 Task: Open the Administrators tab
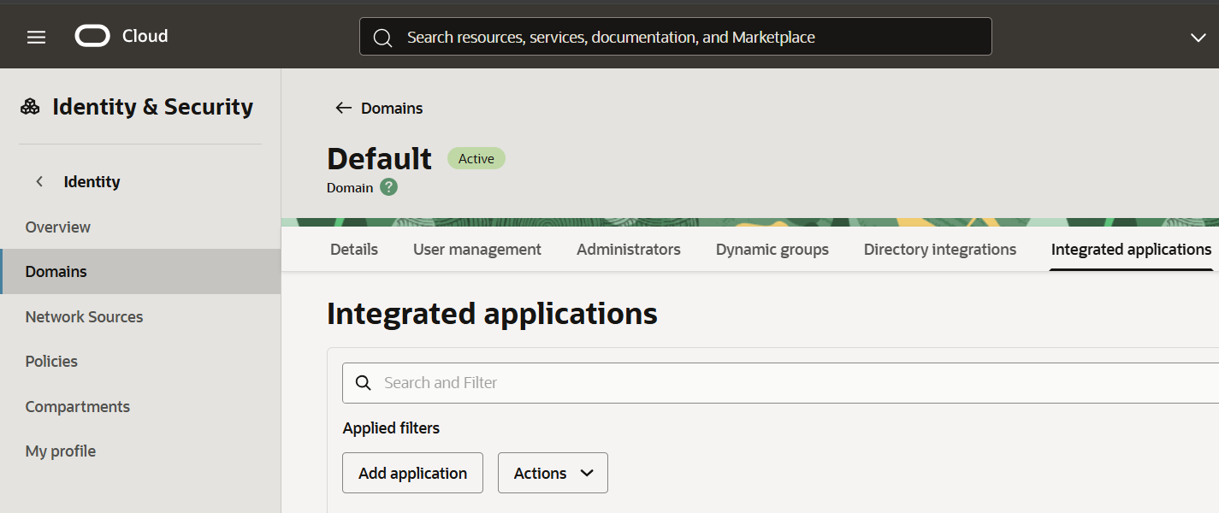click(629, 250)
